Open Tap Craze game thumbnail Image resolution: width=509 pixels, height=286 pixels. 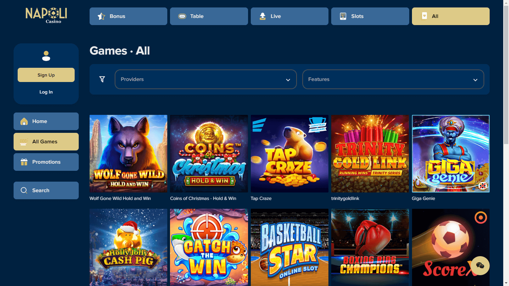(289, 154)
